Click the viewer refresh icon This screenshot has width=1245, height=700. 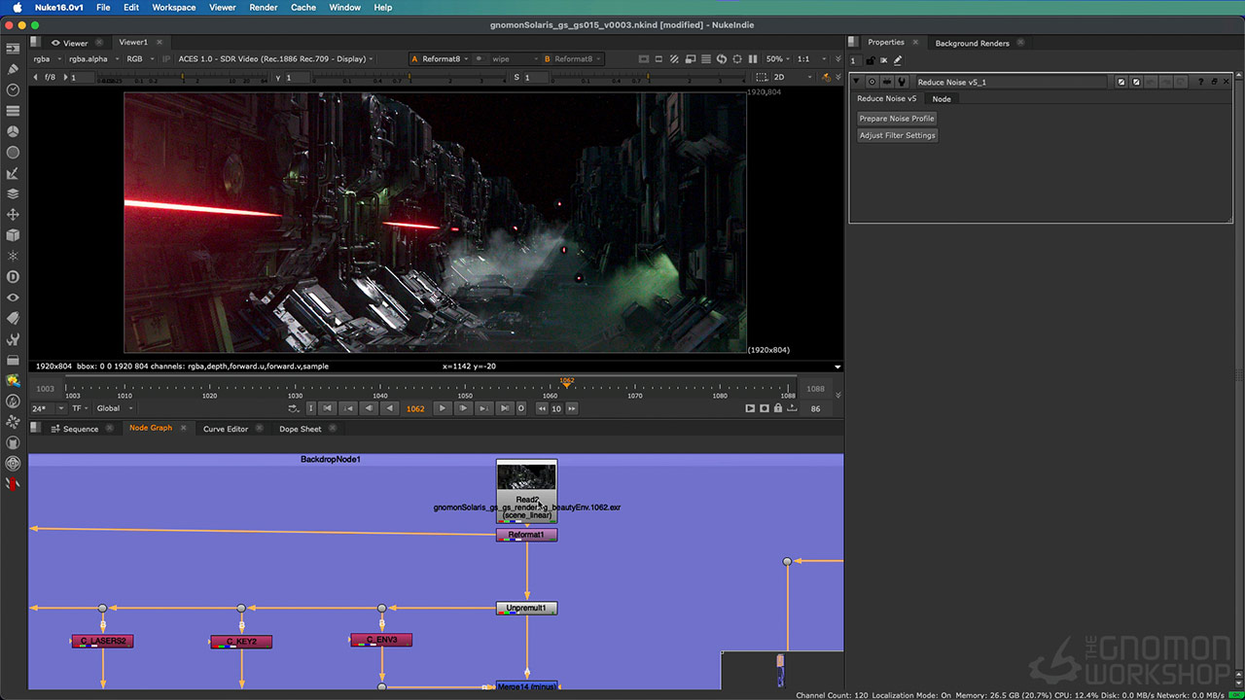pos(722,58)
